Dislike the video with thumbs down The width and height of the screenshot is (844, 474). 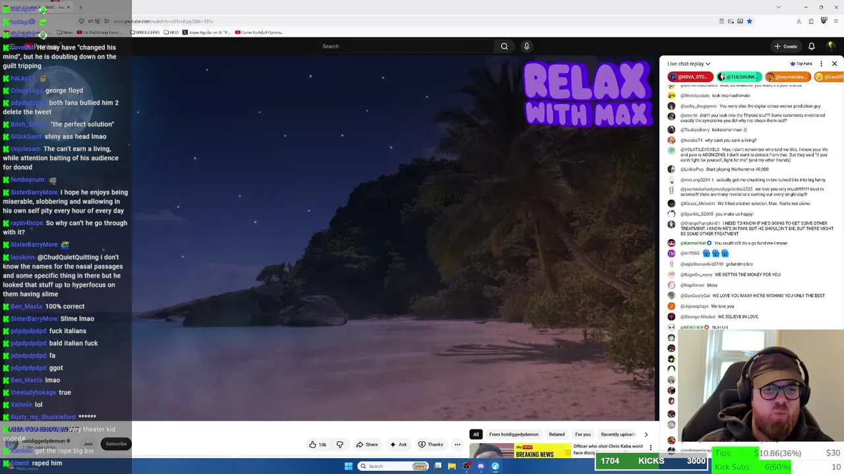(x=340, y=444)
